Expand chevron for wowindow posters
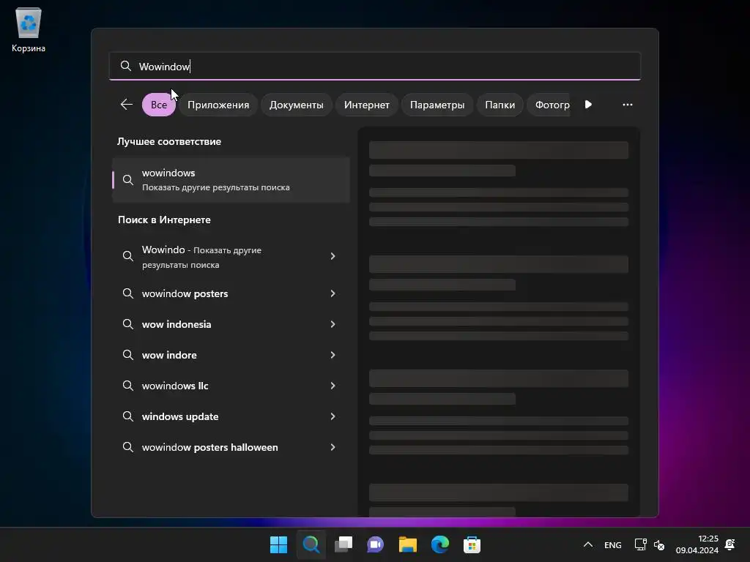 click(333, 293)
